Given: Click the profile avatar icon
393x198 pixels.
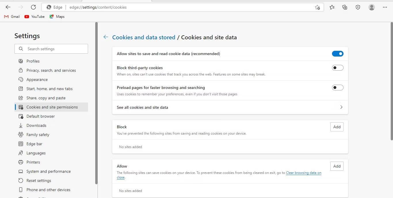Looking at the screenshot, I should (x=371, y=7).
